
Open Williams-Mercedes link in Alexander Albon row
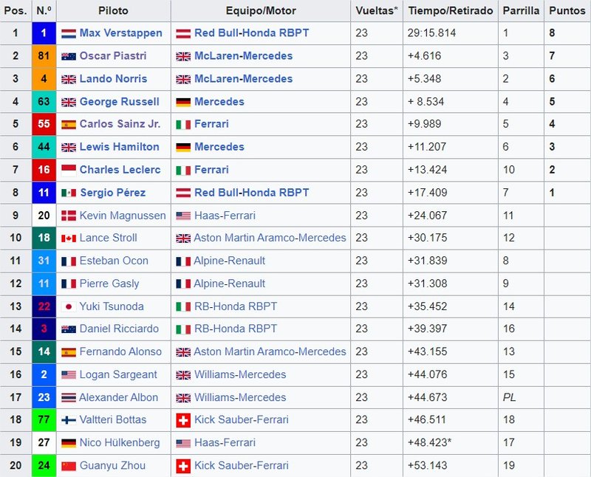pyautogui.click(x=239, y=397)
